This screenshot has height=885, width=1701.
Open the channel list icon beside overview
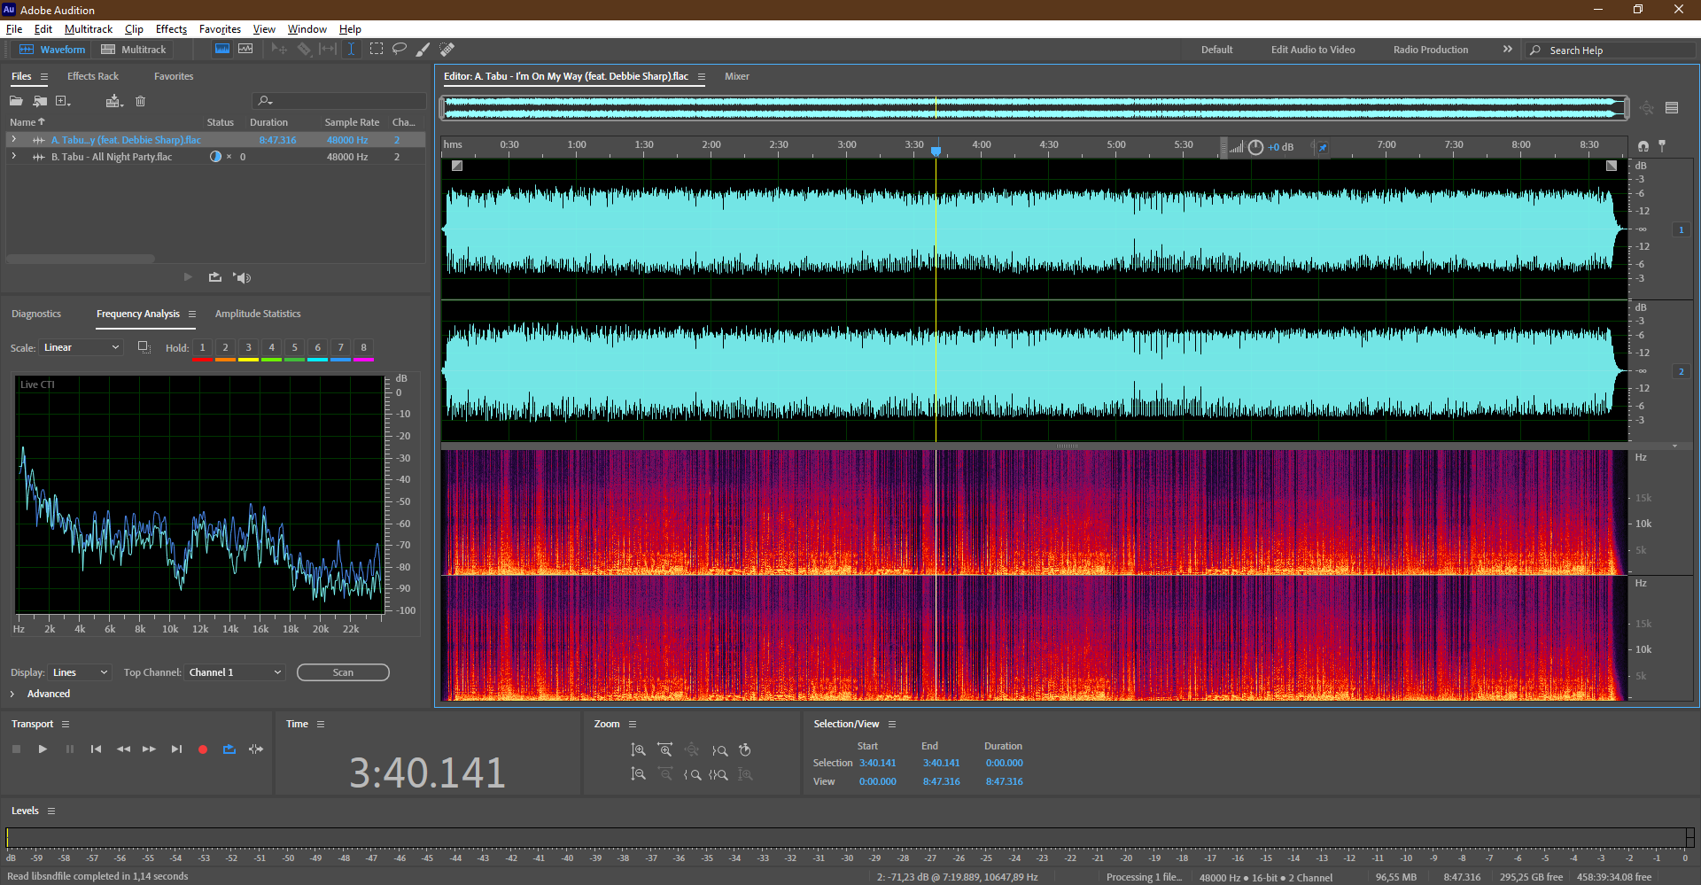(1672, 108)
